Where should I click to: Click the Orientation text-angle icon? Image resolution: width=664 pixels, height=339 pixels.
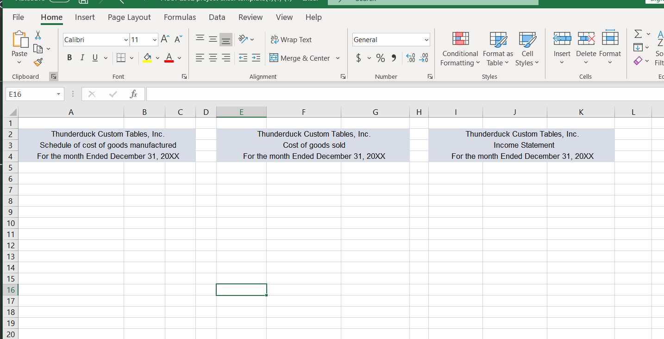pos(243,39)
